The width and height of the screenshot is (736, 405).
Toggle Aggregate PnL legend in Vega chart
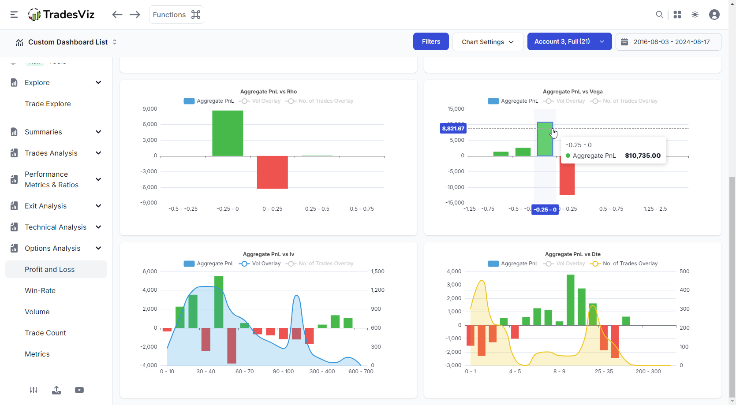click(513, 101)
